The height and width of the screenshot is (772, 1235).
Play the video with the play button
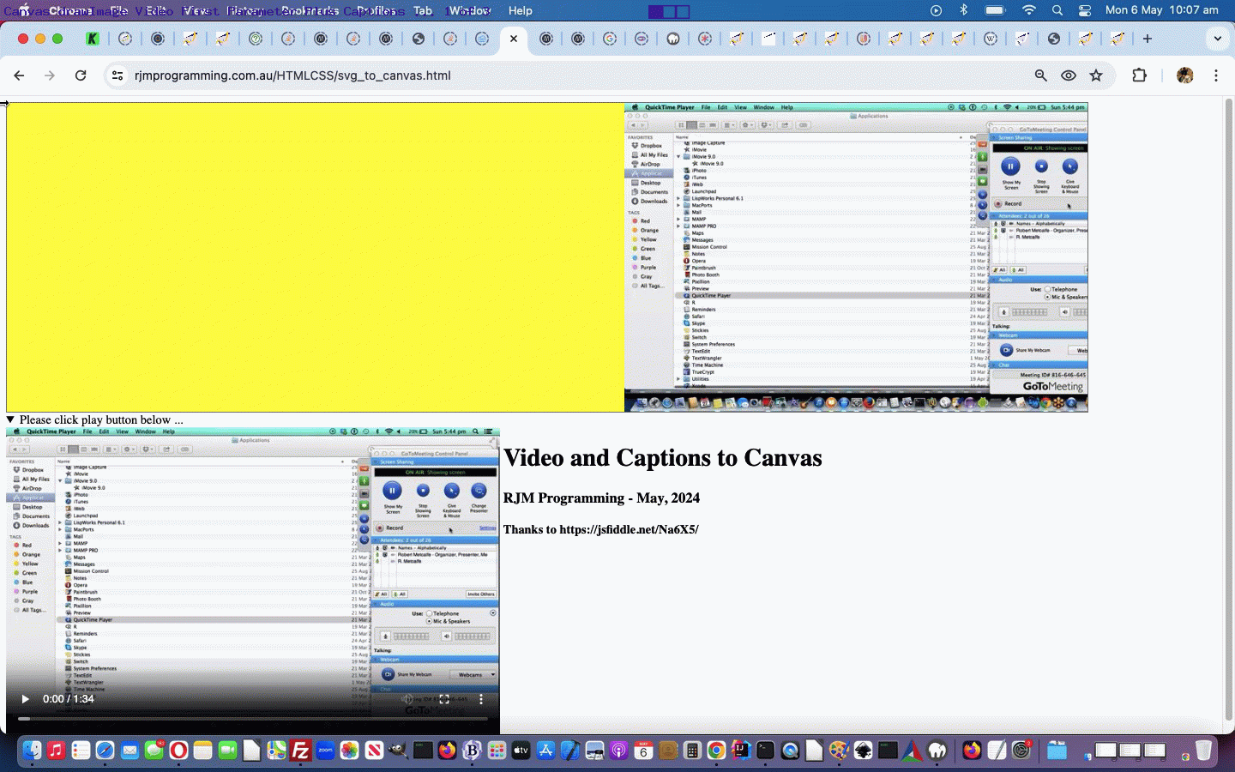click(x=25, y=699)
